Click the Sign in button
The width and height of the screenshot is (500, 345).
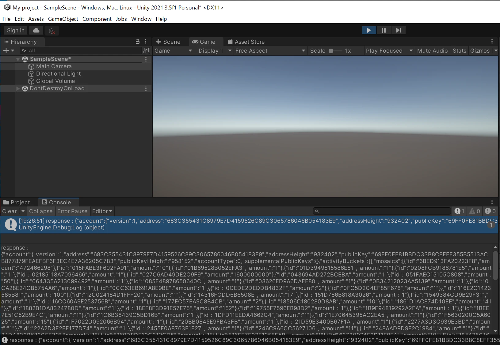pyautogui.click(x=16, y=30)
